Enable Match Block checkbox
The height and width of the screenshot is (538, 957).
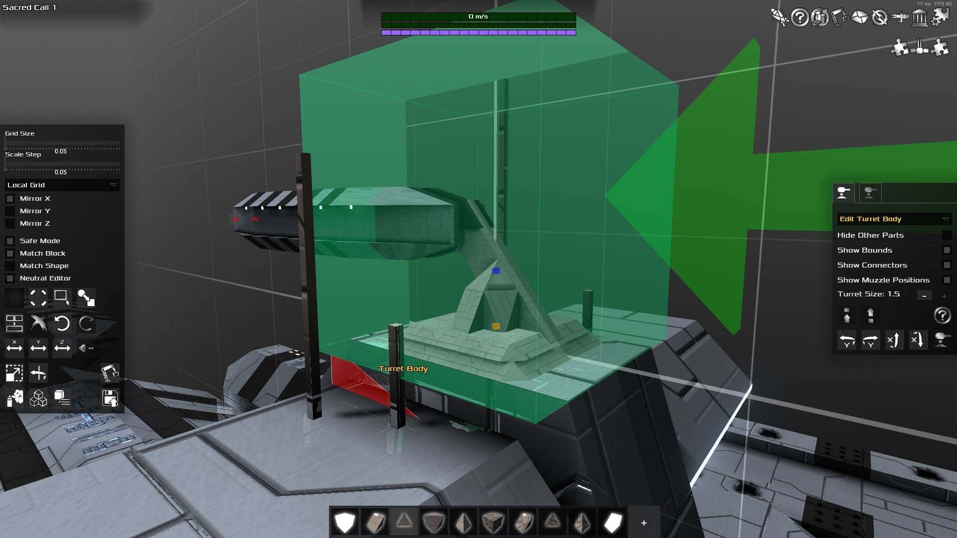click(9, 253)
